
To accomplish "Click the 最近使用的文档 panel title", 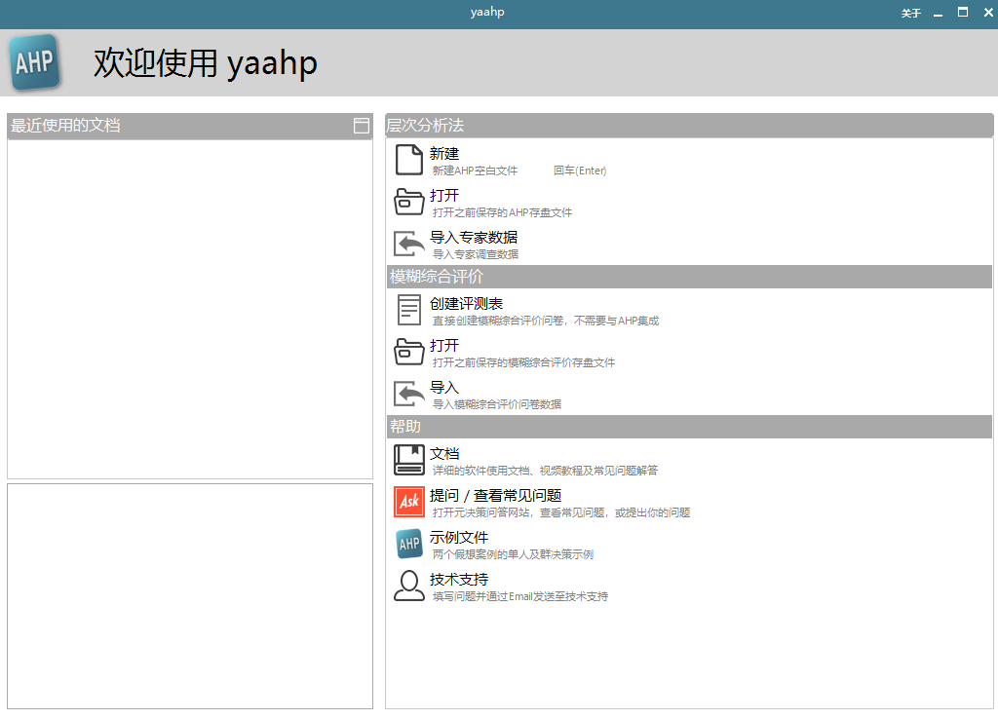I will [65, 126].
